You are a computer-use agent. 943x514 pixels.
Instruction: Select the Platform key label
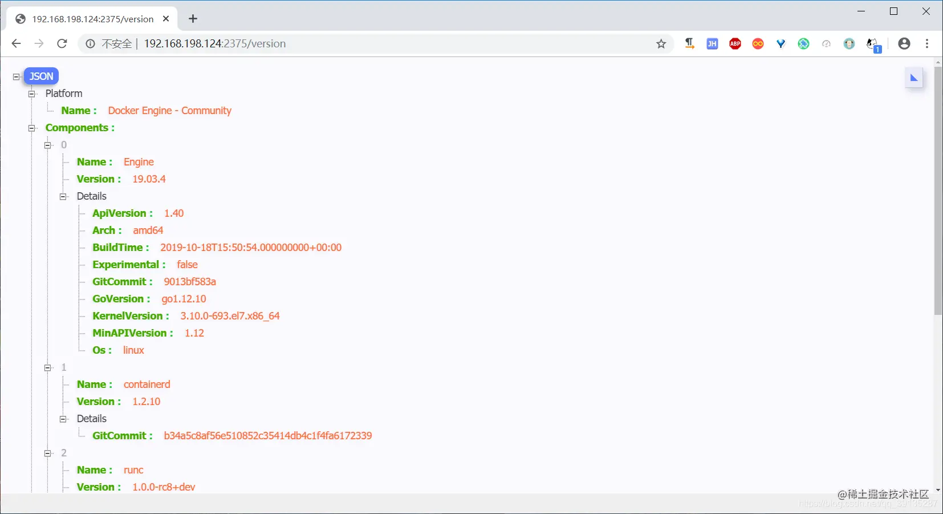tap(64, 94)
